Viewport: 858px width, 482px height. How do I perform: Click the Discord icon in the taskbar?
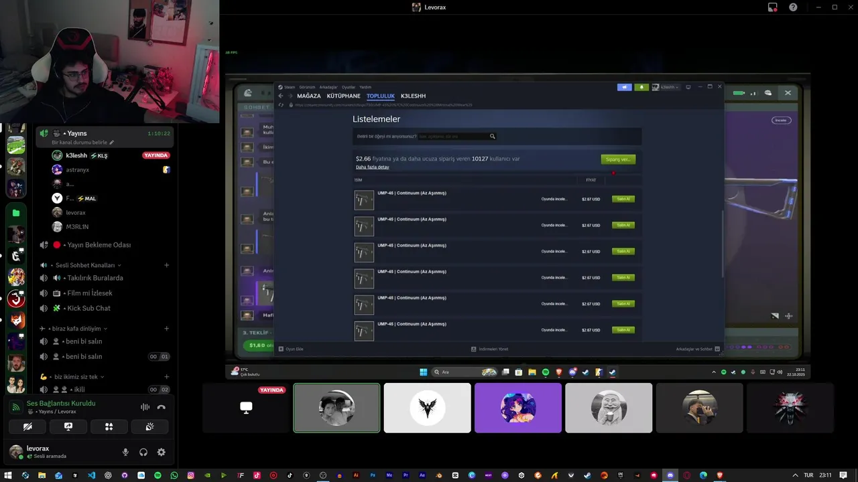pyautogui.click(x=670, y=475)
